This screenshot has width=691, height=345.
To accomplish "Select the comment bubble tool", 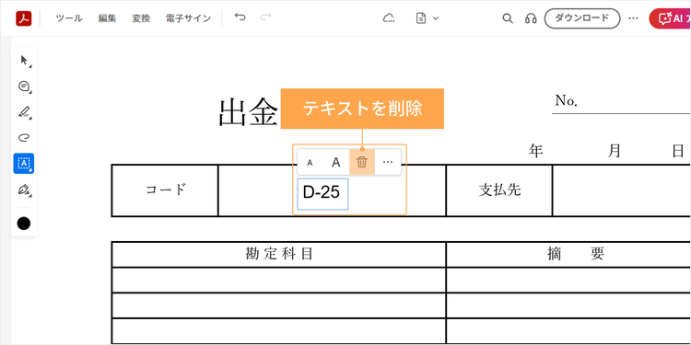I will pos(24,86).
